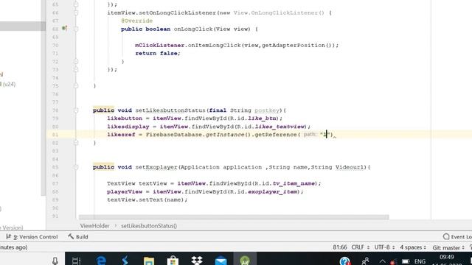Click the Get Help tray icon

pyautogui.click(x=344, y=261)
